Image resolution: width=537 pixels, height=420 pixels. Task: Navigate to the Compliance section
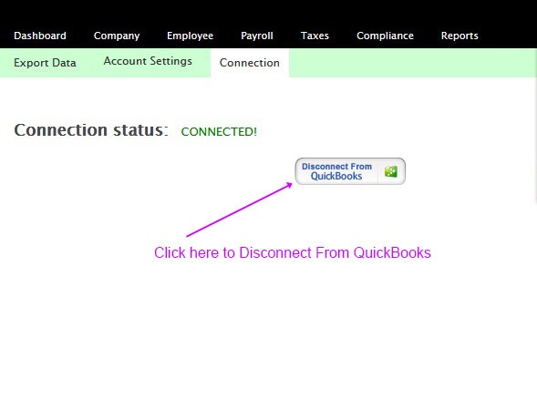(x=385, y=36)
